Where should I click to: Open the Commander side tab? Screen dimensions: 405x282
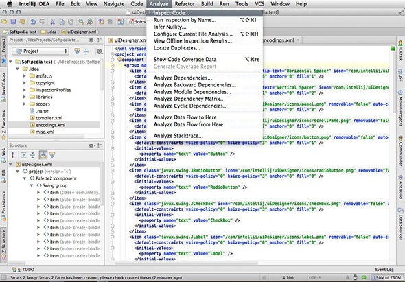[400, 150]
